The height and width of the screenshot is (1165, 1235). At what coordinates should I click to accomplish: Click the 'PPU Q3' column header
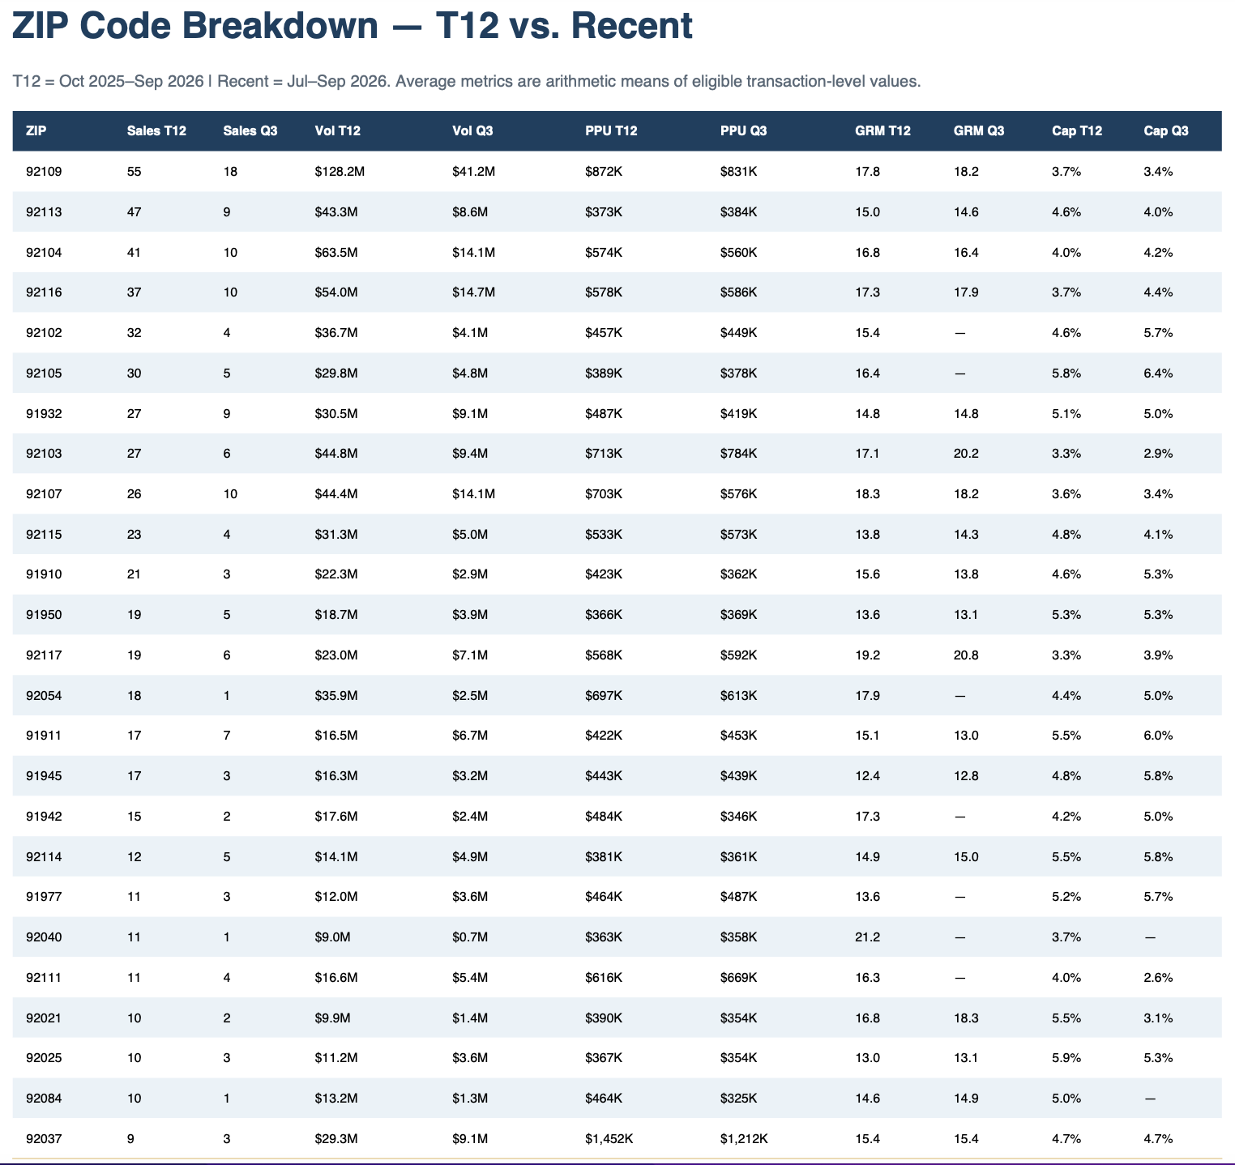coord(744,131)
